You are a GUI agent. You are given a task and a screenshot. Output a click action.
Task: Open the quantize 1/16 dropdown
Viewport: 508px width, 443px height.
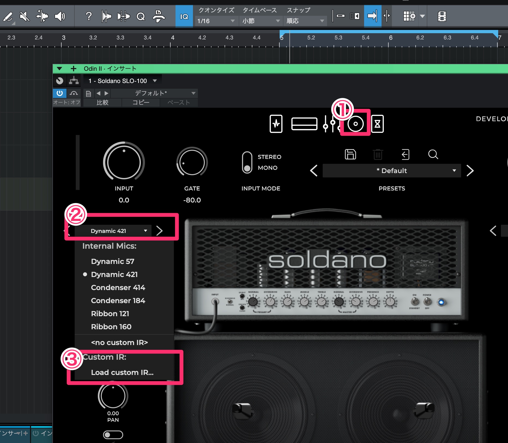coord(216,21)
